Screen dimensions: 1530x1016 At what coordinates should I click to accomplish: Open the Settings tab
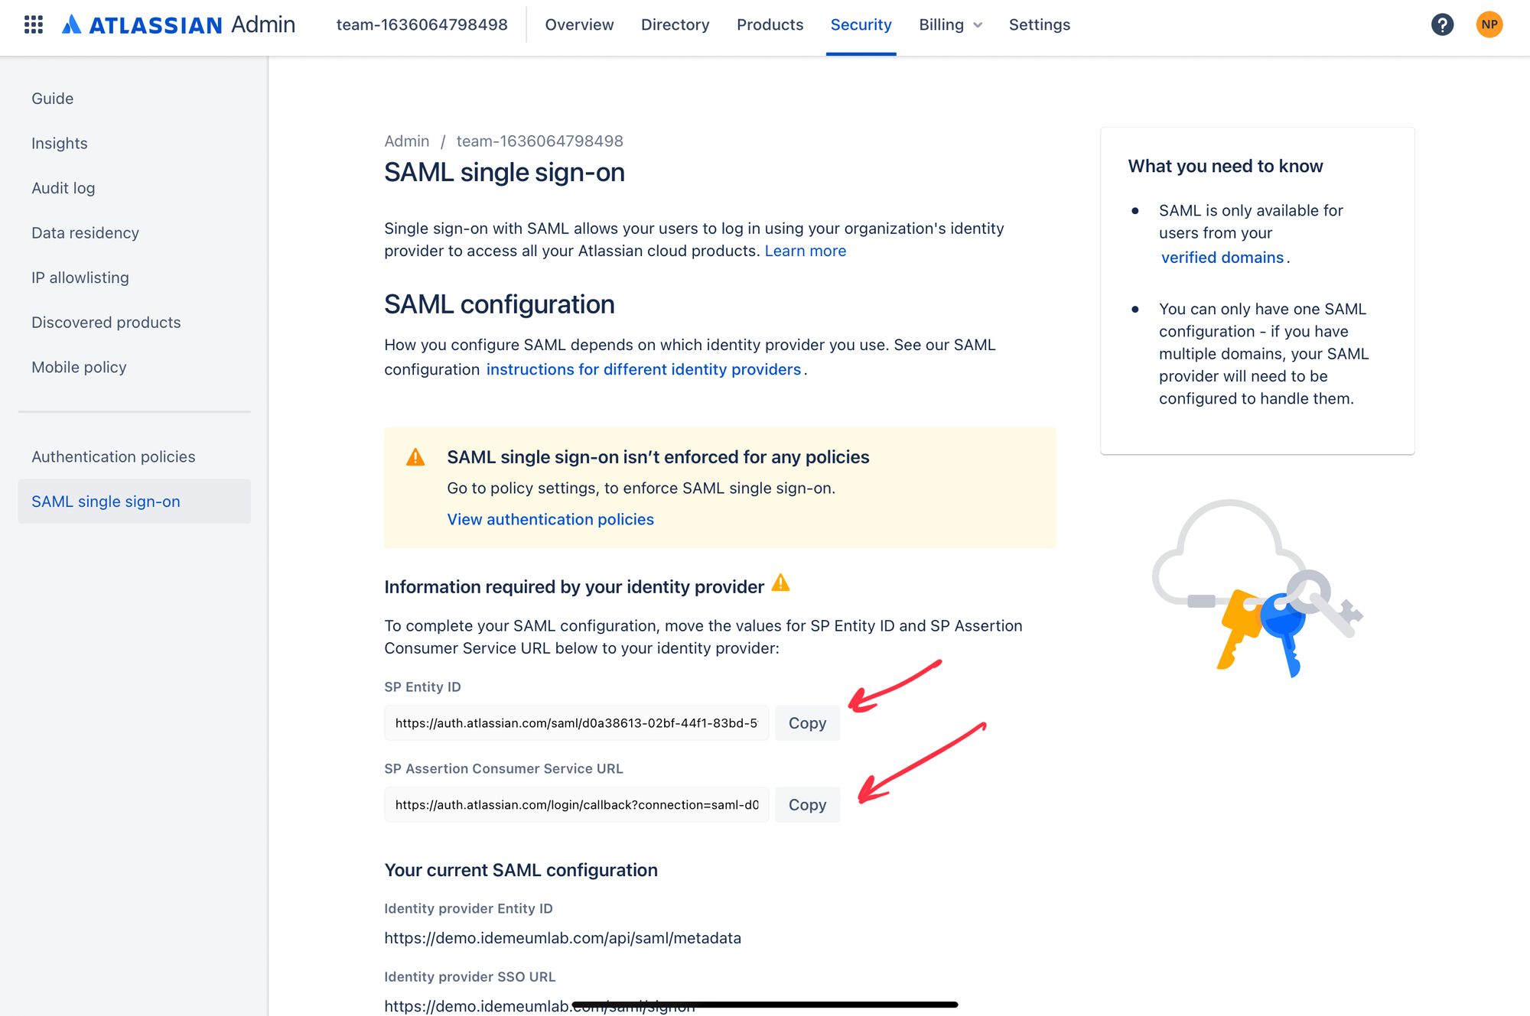(x=1039, y=24)
